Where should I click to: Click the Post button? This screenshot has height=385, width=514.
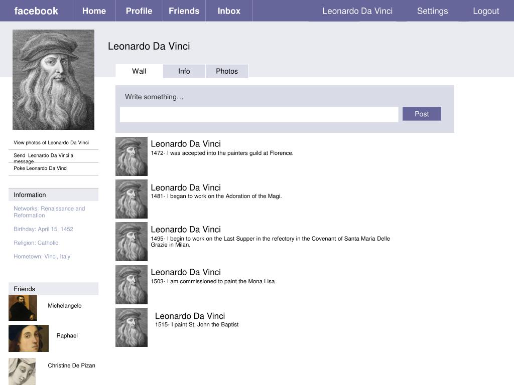[x=422, y=114]
